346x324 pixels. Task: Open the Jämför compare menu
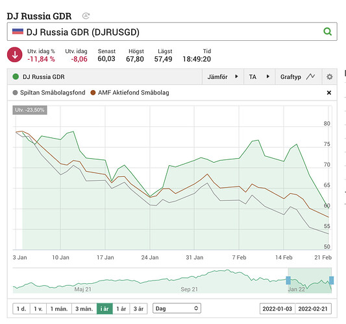pyautogui.click(x=223, y=76)
